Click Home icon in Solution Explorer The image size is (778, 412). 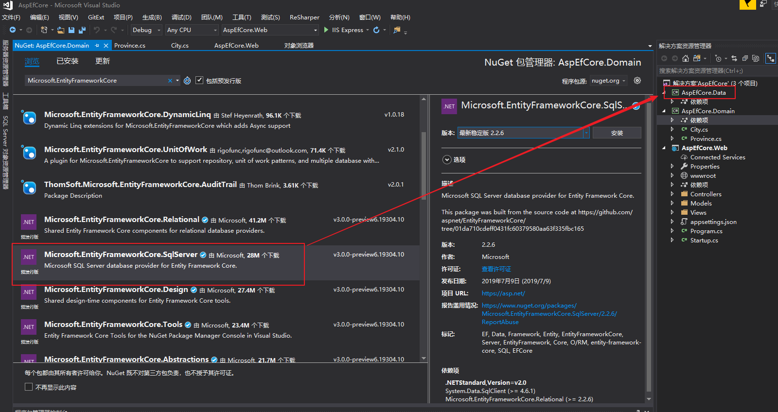(x=686, y=58)
